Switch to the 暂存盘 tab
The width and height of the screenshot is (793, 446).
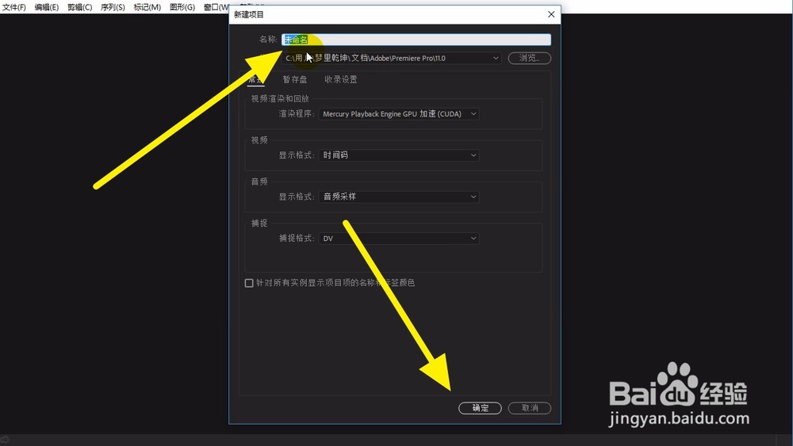[x=295, y=79]
